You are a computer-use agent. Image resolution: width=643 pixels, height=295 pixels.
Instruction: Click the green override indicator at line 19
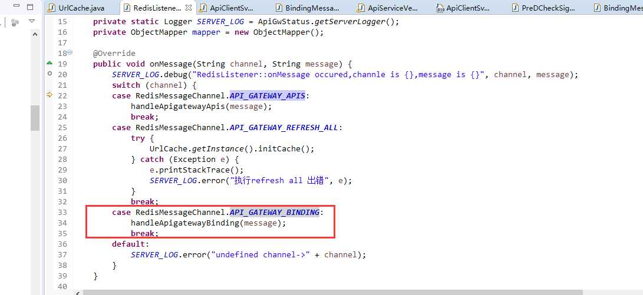[x=50, y=63]
